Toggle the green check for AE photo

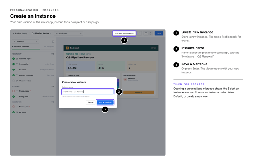pyautogui.click(x=14, y=112)
